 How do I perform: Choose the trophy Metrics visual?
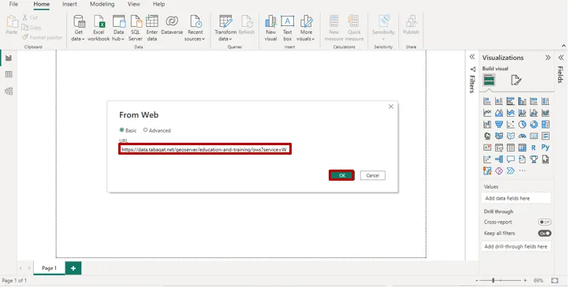(x=534, y=159)
